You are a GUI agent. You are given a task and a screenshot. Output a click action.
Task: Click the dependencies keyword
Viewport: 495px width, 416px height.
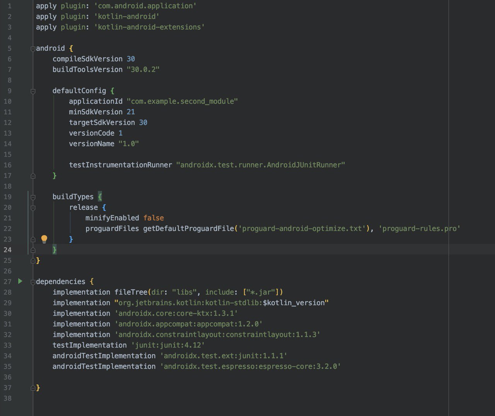61,281
